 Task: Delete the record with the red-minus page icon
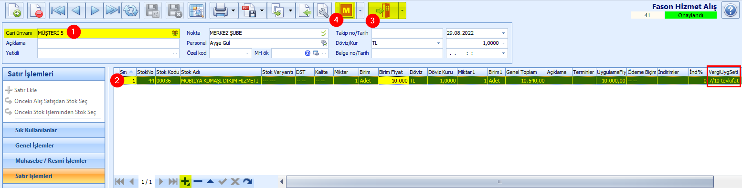36,10
